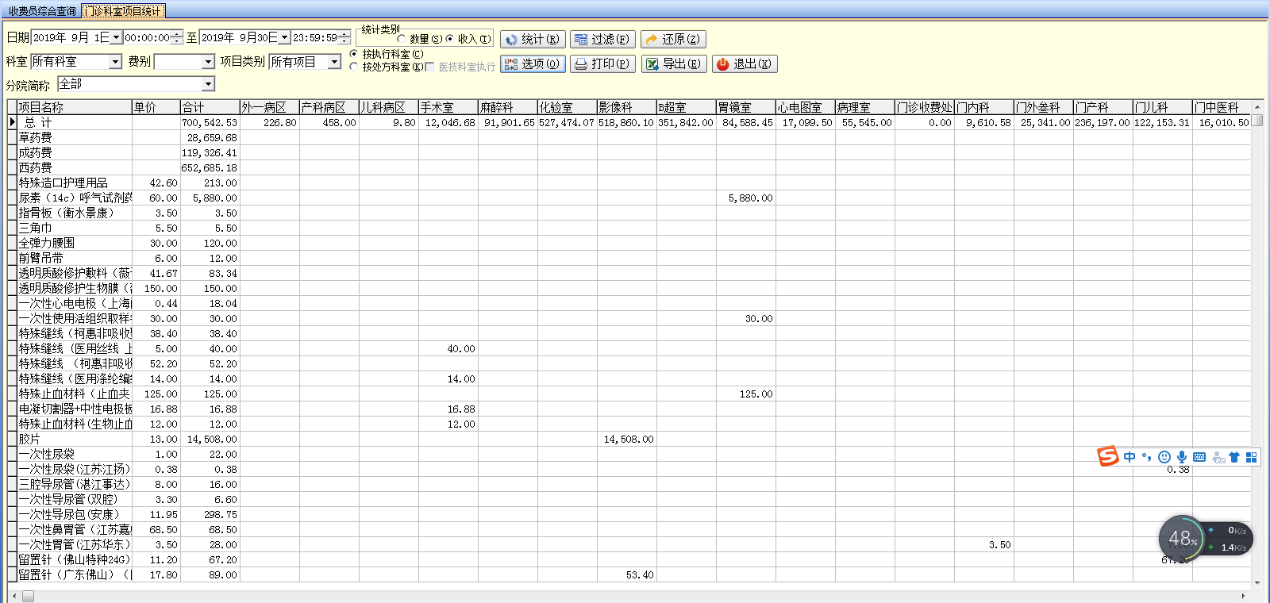Click the 过滤(F) filter button
The height and width of the screenshot is (603, 1270).
[602, 39]
